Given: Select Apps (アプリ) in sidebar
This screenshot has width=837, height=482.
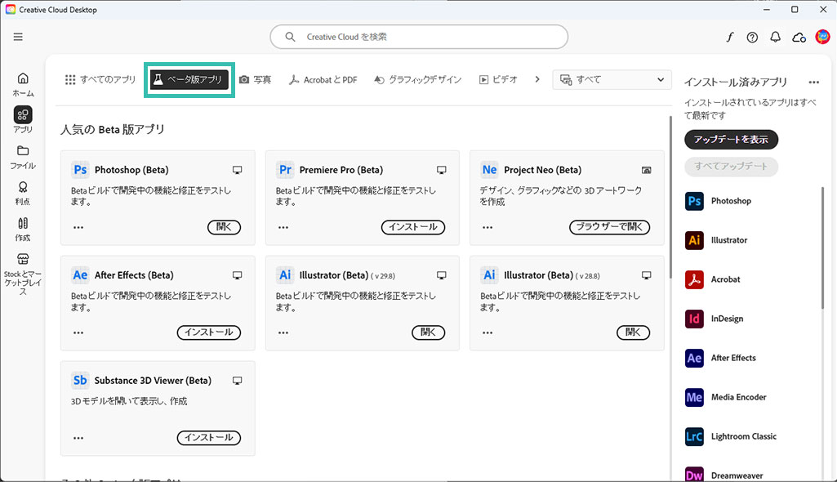Looking at the screenshot, I should pyautogui.click(x=23, y=119).
